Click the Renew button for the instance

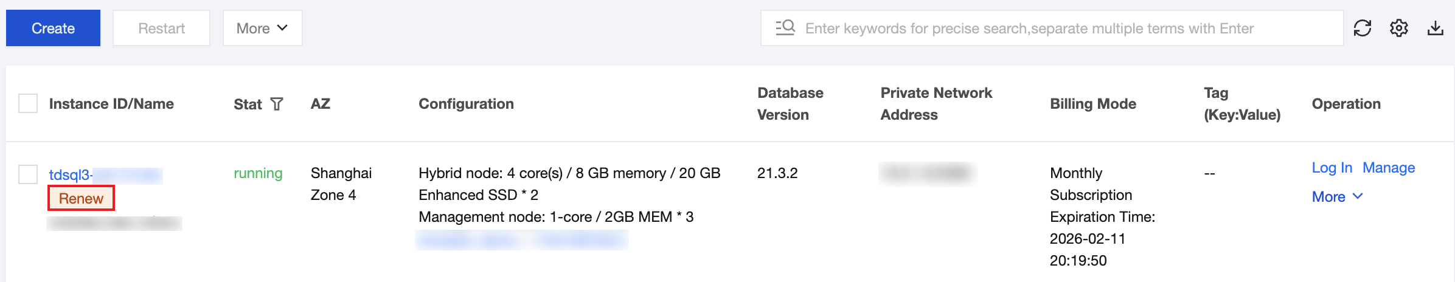click(81, 199)
